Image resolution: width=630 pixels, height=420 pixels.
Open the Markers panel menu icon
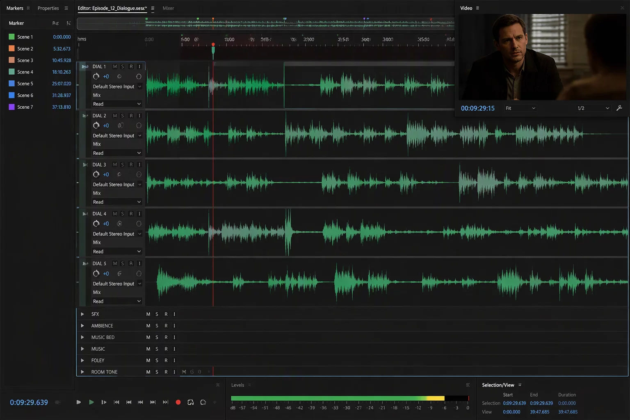28,8
